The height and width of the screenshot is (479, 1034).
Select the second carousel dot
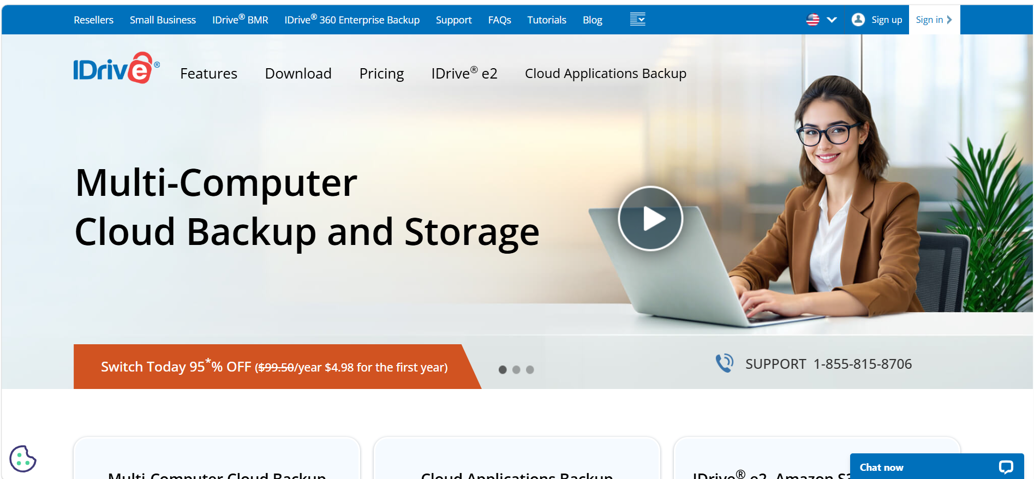tap(516, 370)
